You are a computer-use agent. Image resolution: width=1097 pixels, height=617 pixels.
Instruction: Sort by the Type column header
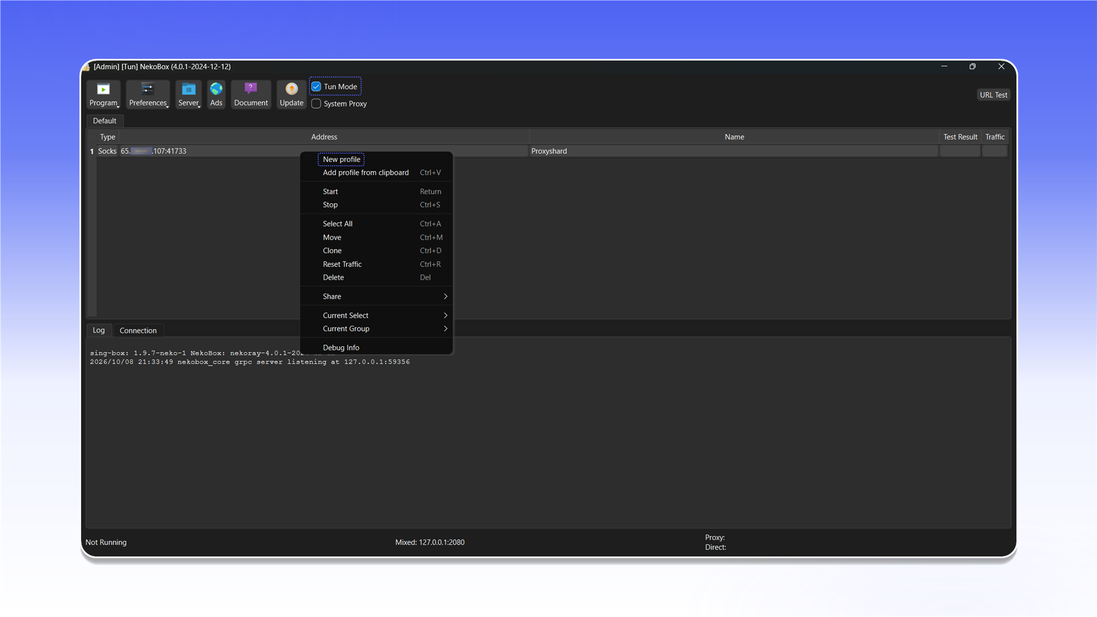[x=107, y=137]
